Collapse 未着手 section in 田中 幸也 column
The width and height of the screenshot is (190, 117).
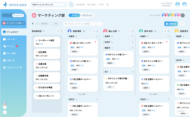168,36
